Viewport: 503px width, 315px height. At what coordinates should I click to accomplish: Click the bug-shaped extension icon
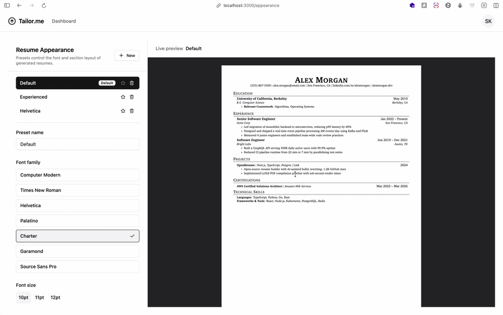click(460, 6)
